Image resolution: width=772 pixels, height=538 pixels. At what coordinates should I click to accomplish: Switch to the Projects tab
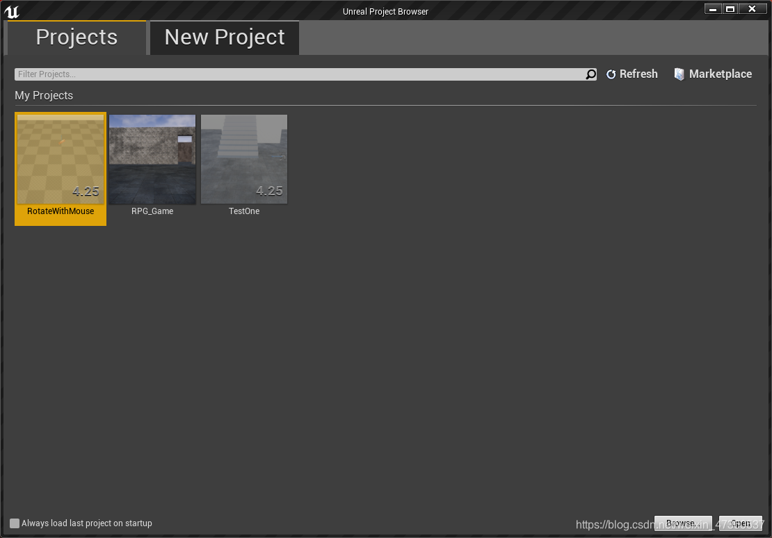point(77,38)
